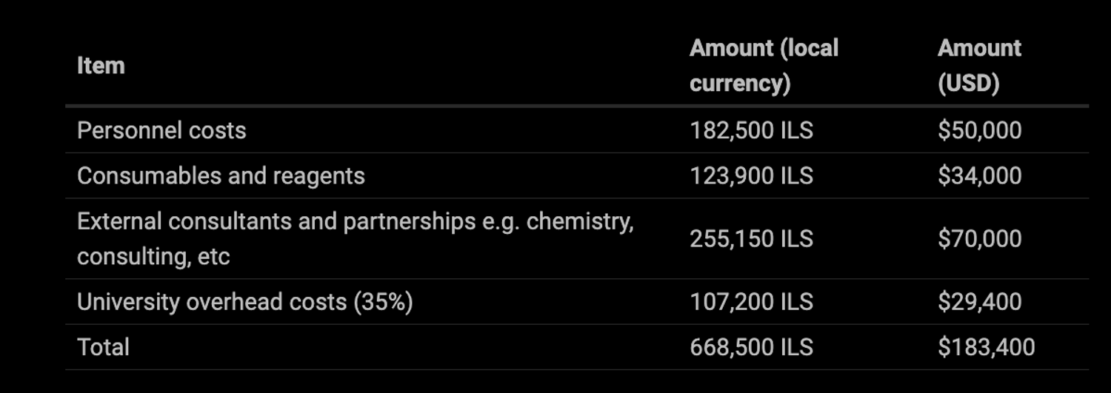Screen dimensions: 1111x393
Task: Click the $29,400 overhead amount
Action: 979,302
